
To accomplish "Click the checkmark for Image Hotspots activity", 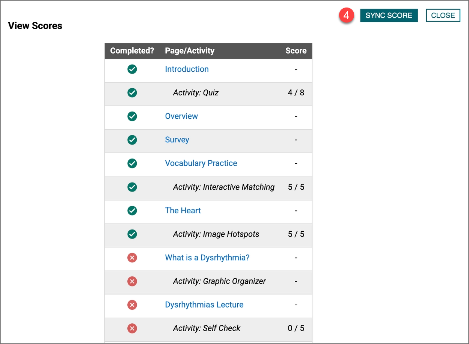I will point(132,234).
